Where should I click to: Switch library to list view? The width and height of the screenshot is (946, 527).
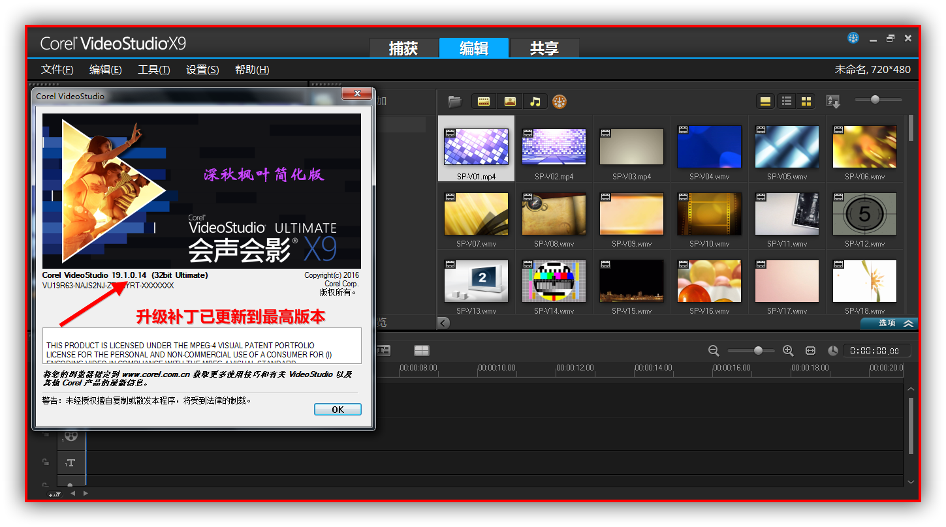click(787, 101)
